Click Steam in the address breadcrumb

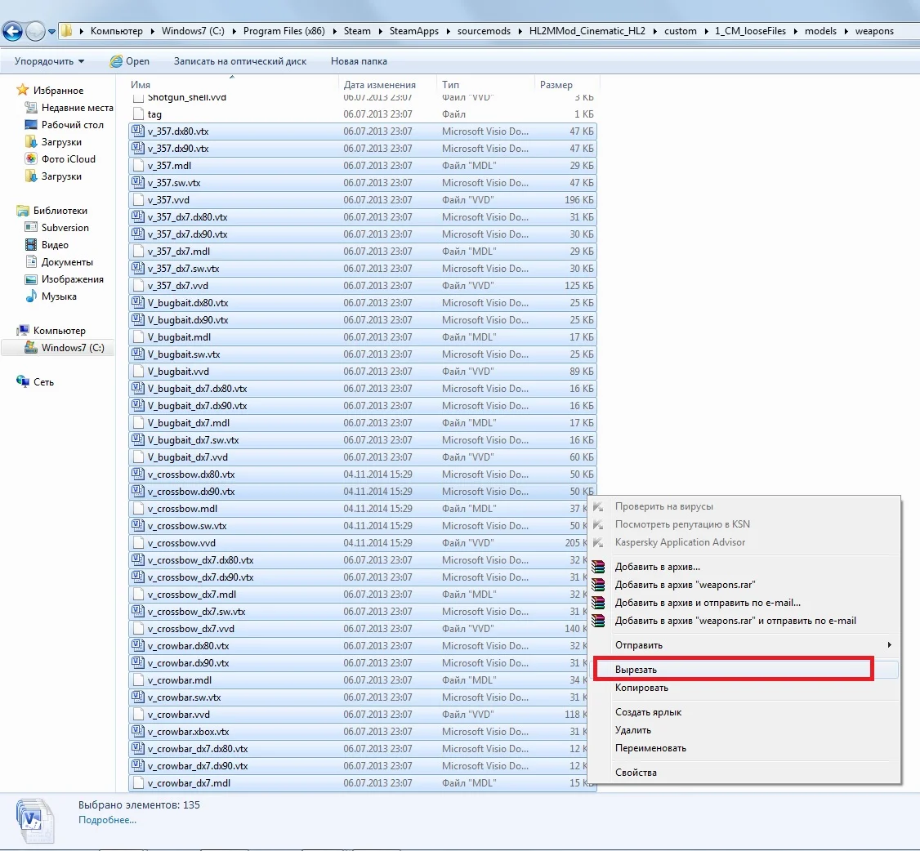point(357,31)
